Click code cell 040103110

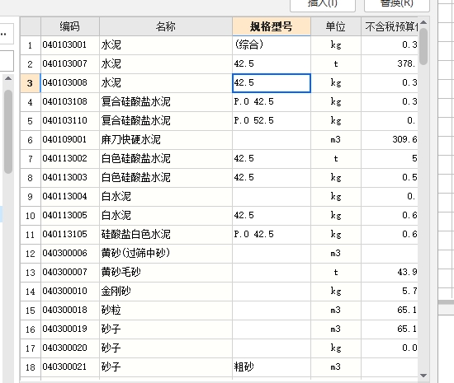pos(70,121)
